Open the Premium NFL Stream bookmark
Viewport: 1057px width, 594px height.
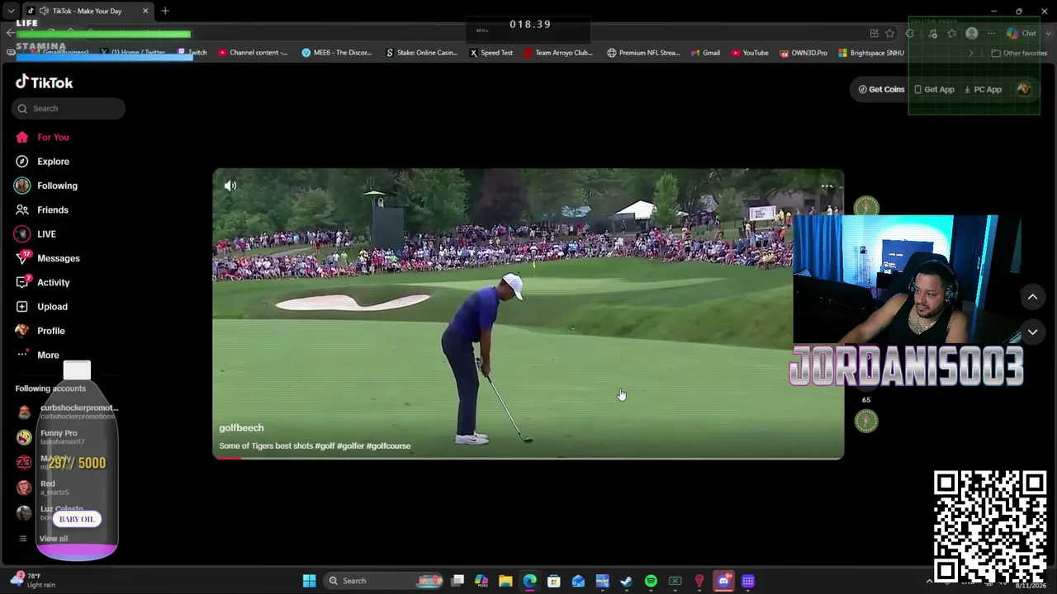[x=643, y=53]
